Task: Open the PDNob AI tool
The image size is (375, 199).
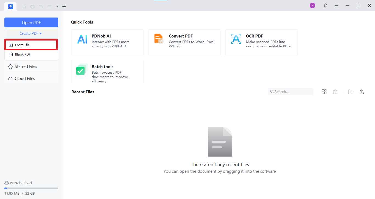Action: point(107,42)
